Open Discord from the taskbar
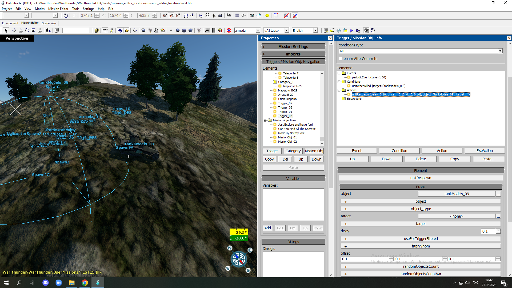 click(x=46, y=283)
